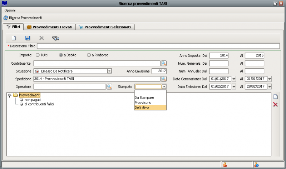Click the new filter blank page icon

[14, 38]
